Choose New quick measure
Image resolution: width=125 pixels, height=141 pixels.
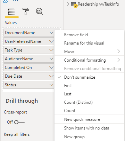point(89,119)
